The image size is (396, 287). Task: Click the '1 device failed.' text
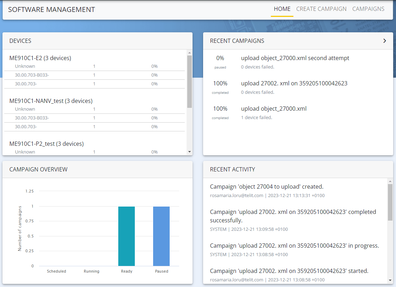coord(257,117)
